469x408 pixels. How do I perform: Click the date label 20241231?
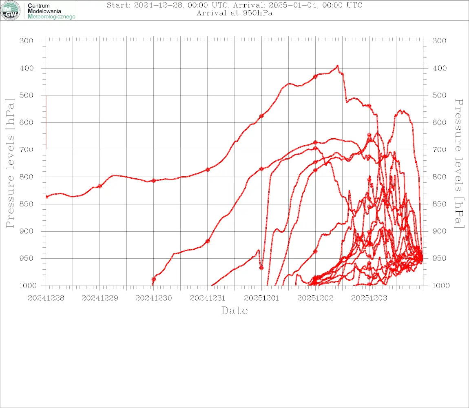[208, 298]
